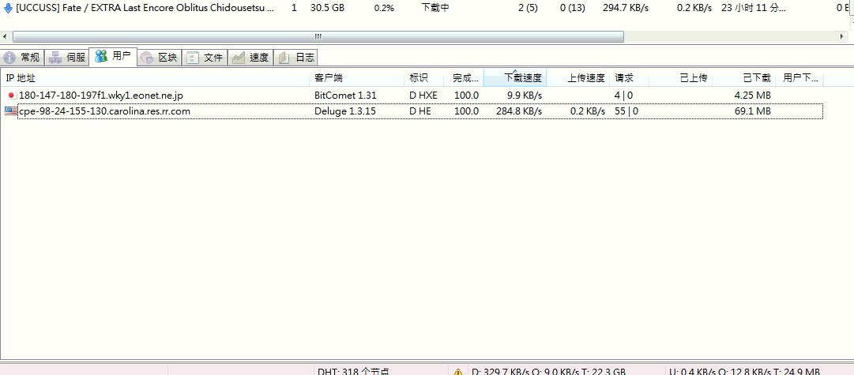
Task: Click the left arrow of the horizontal scrollbar
Action: point(6,36)
